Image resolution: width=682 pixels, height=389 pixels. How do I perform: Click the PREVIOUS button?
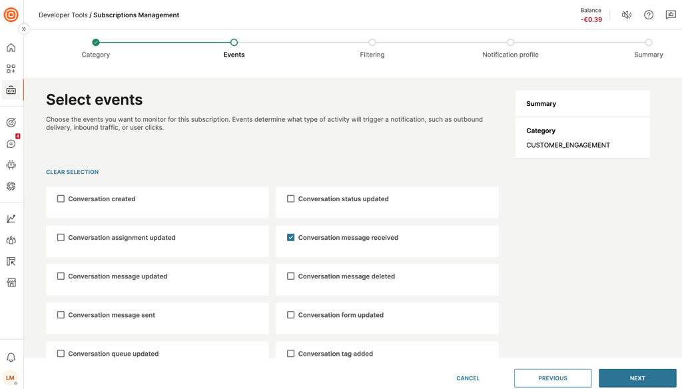click(553, 378)
